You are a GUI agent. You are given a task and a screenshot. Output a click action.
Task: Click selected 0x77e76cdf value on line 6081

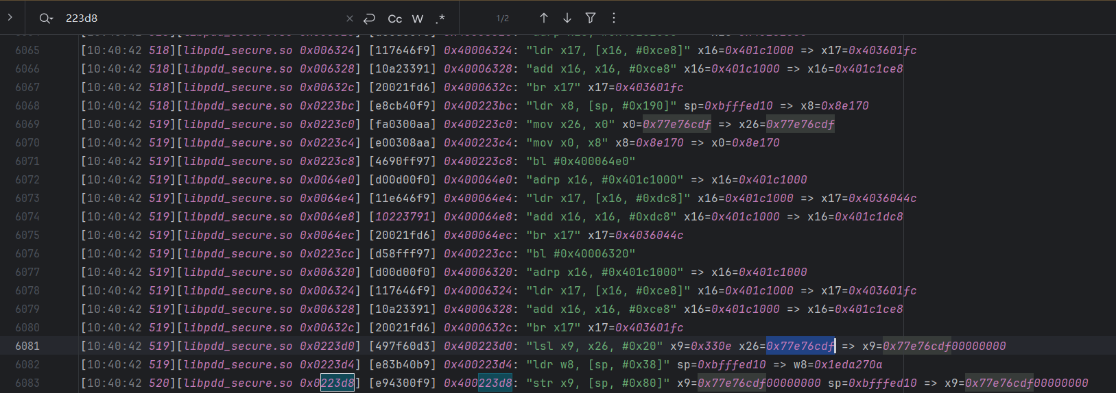(800, 346)
